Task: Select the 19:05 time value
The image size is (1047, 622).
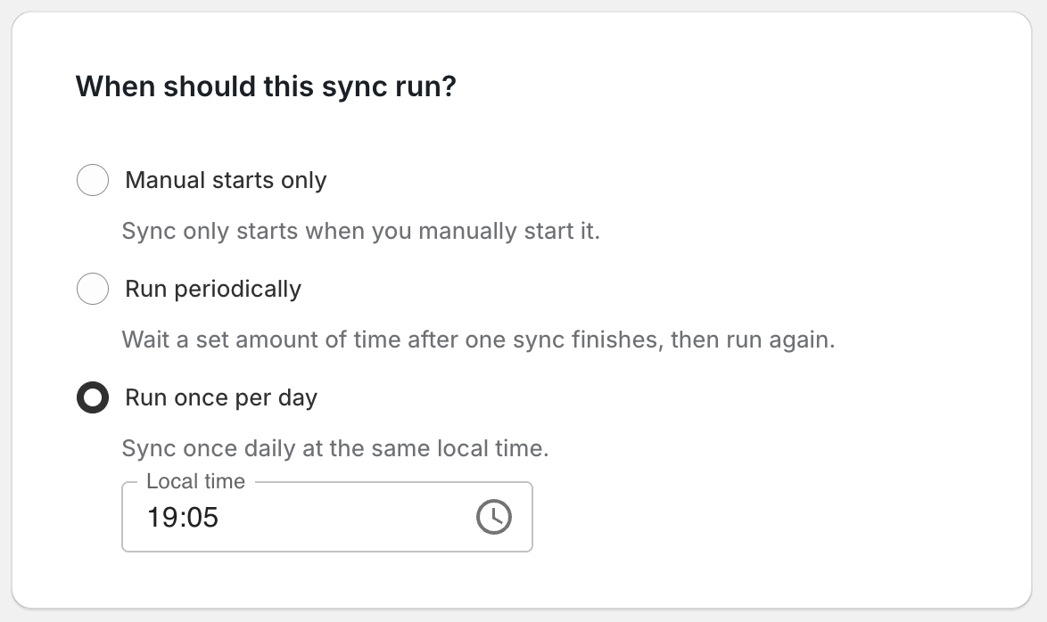Action: coord(183,517)
